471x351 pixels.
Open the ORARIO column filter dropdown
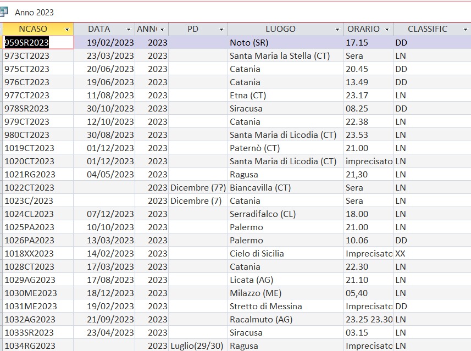(387, 30)
